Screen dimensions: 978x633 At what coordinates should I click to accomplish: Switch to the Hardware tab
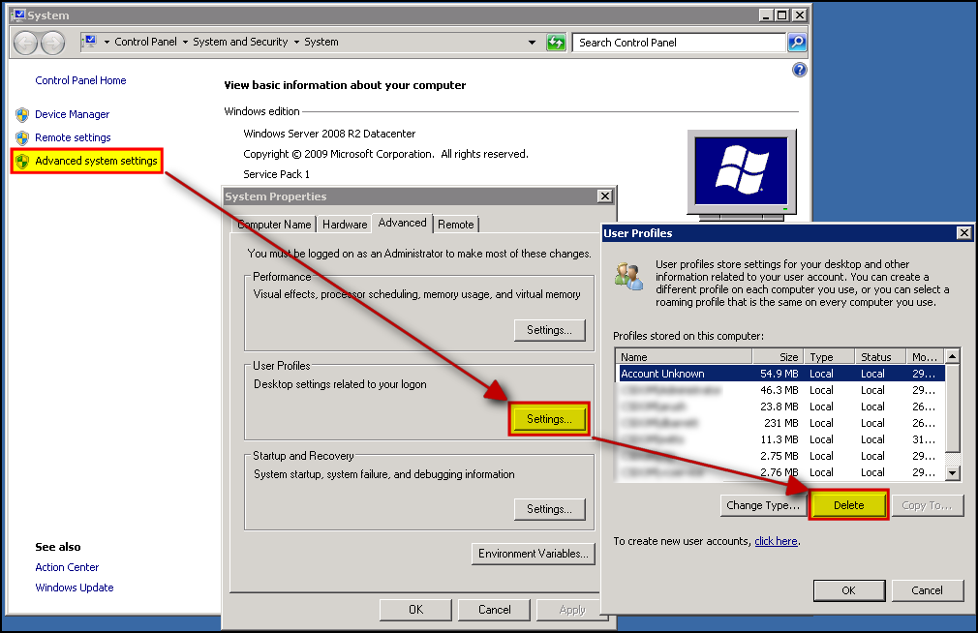[x=345, y=225]
